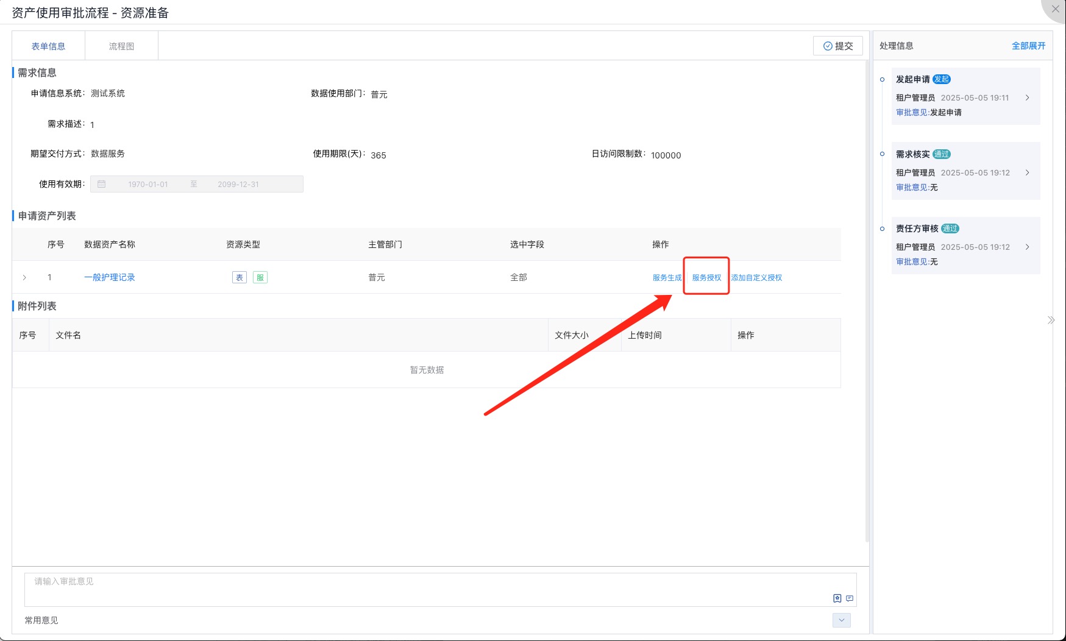Viewport: 1066px width, 641px height.
Task: Click the 申请资产列表 section heading
Action: click(x=47, y=216)
